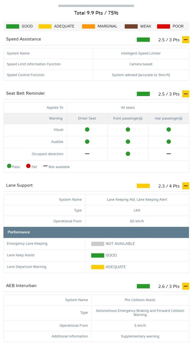
Task: Click the Lane Support yellow rating bar
Action: pos(143,186)
